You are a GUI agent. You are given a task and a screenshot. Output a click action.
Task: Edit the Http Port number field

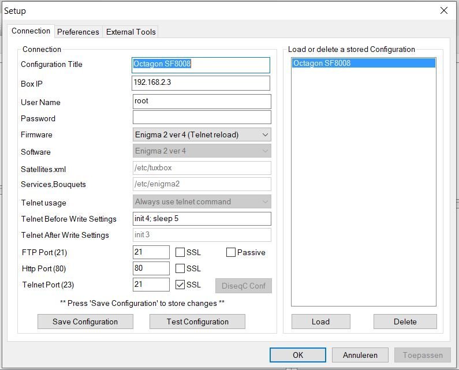coord(151,268)
